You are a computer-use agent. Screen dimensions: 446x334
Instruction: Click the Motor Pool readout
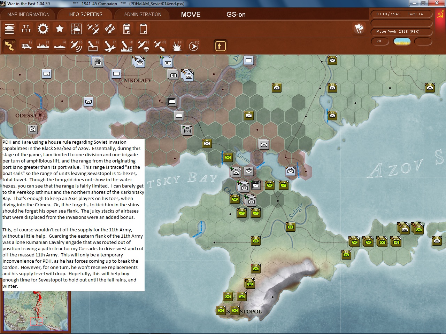(401, 32)
